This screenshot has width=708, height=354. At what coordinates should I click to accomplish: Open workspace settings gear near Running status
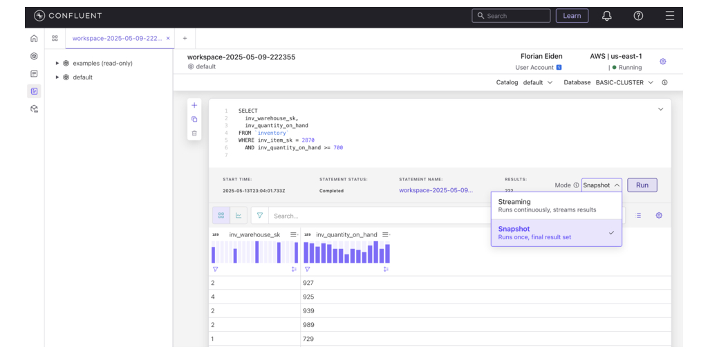(662, 62)
